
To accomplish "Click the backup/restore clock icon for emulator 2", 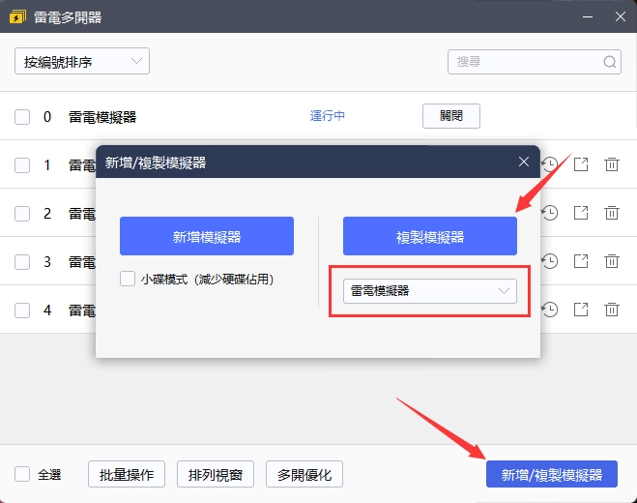I will (550, 213).
